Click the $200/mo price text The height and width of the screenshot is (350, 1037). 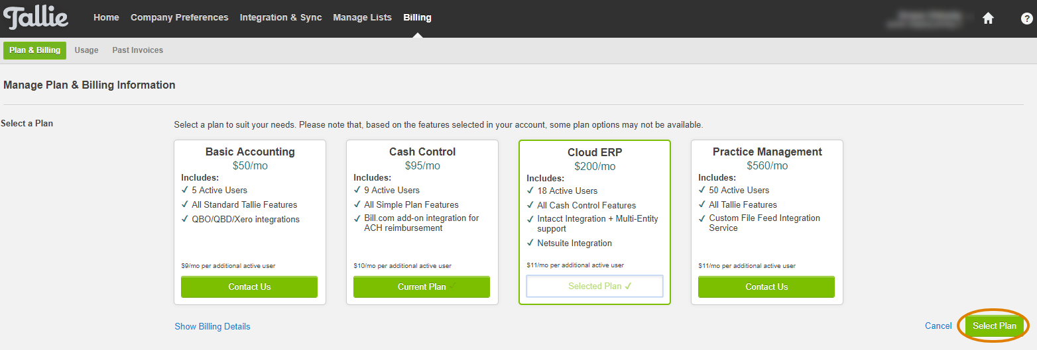(x=595, y=167)
